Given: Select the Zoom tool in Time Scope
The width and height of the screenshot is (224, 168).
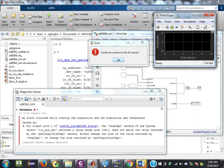Looking at the screenshot, I should click(190, 27).
